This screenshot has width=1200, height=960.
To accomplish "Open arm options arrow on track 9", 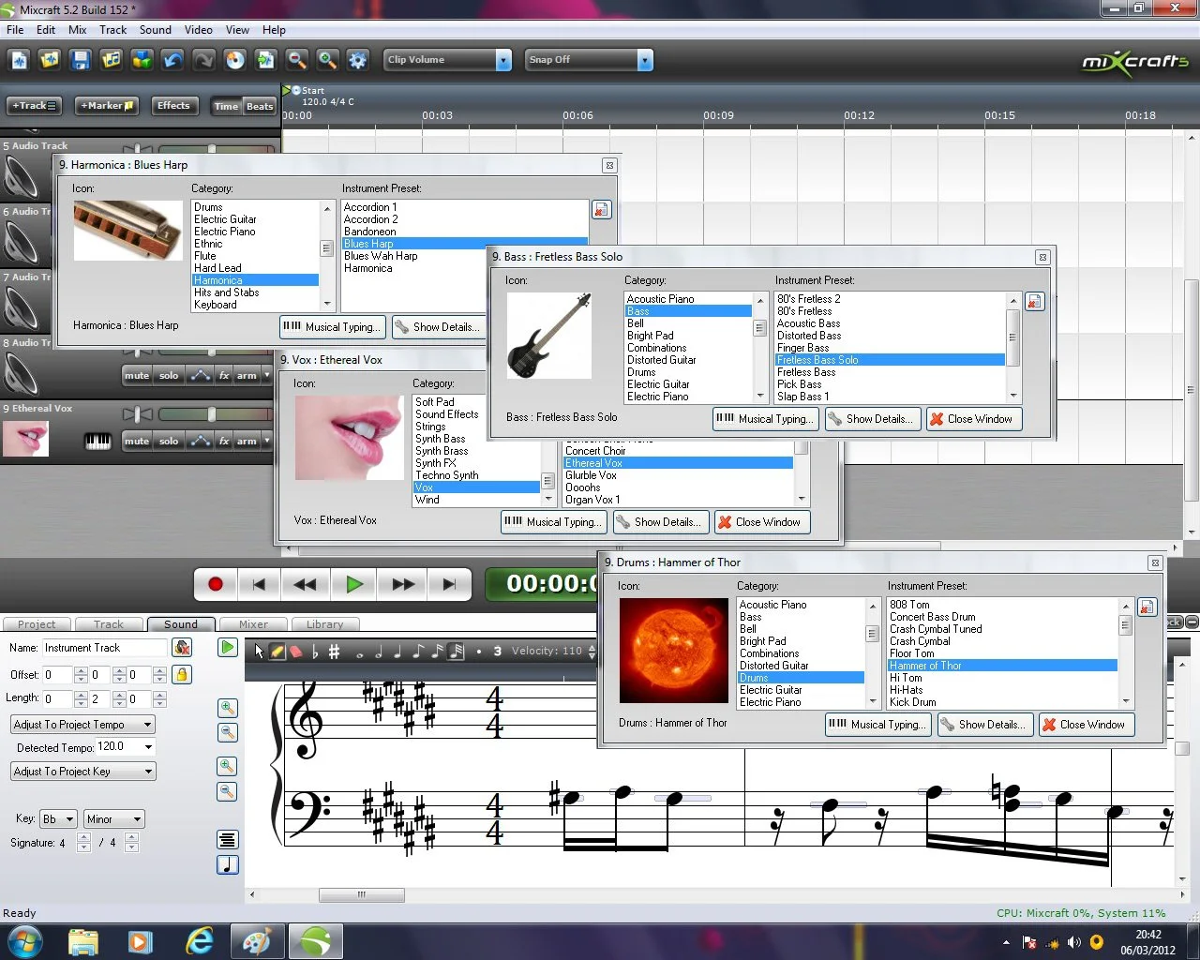I will coord(266,441).
